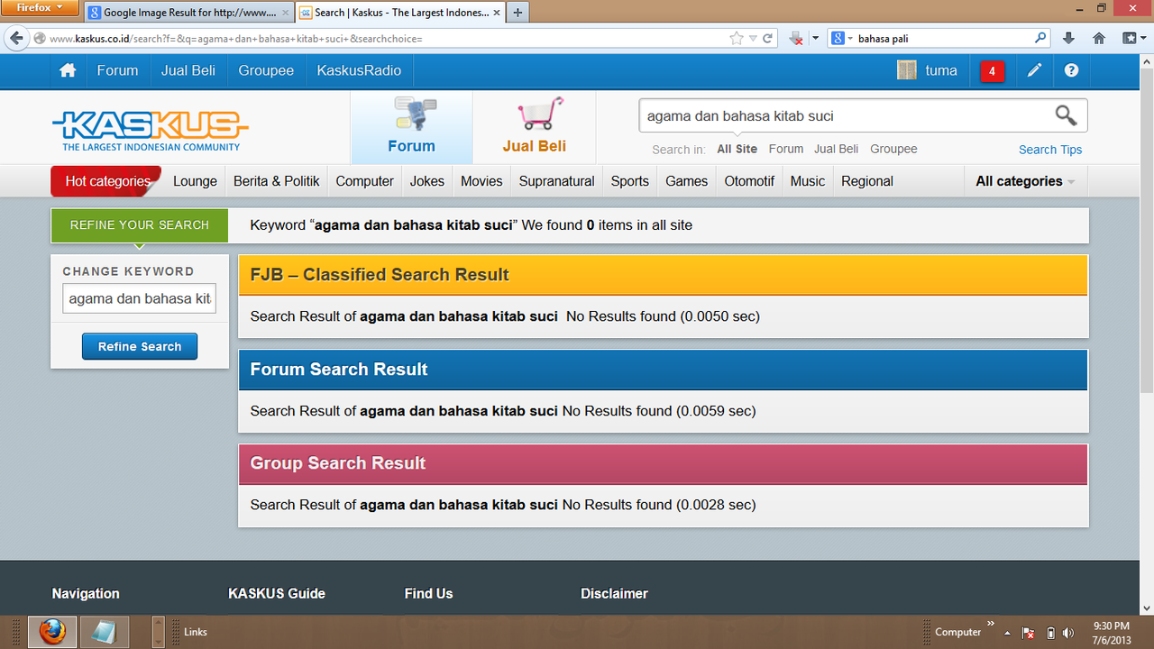Click the magnifying glass search button in Kaskus

pyautogui.click(x=1066, y=115)
